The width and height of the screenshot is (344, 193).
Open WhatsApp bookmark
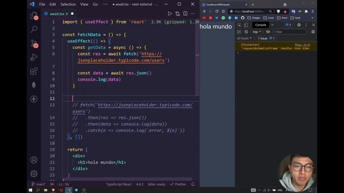coord(224,18)
